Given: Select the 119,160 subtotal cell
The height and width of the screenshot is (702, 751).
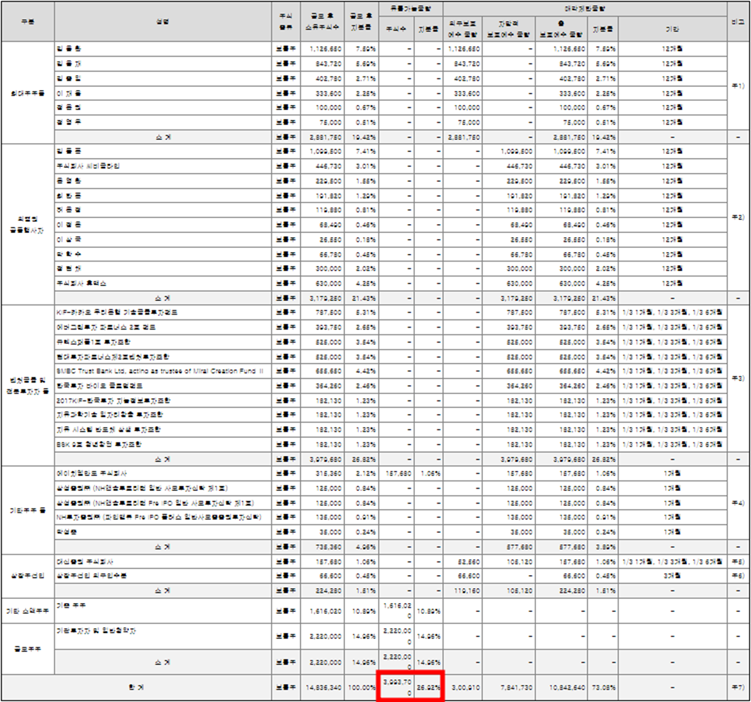Looking at the screenshot, I should click(463, 591).
